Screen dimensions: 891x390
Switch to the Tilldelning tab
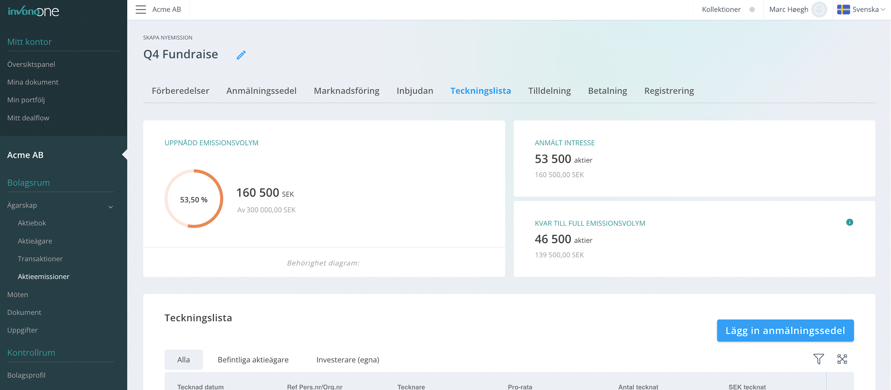click(549, 91)
